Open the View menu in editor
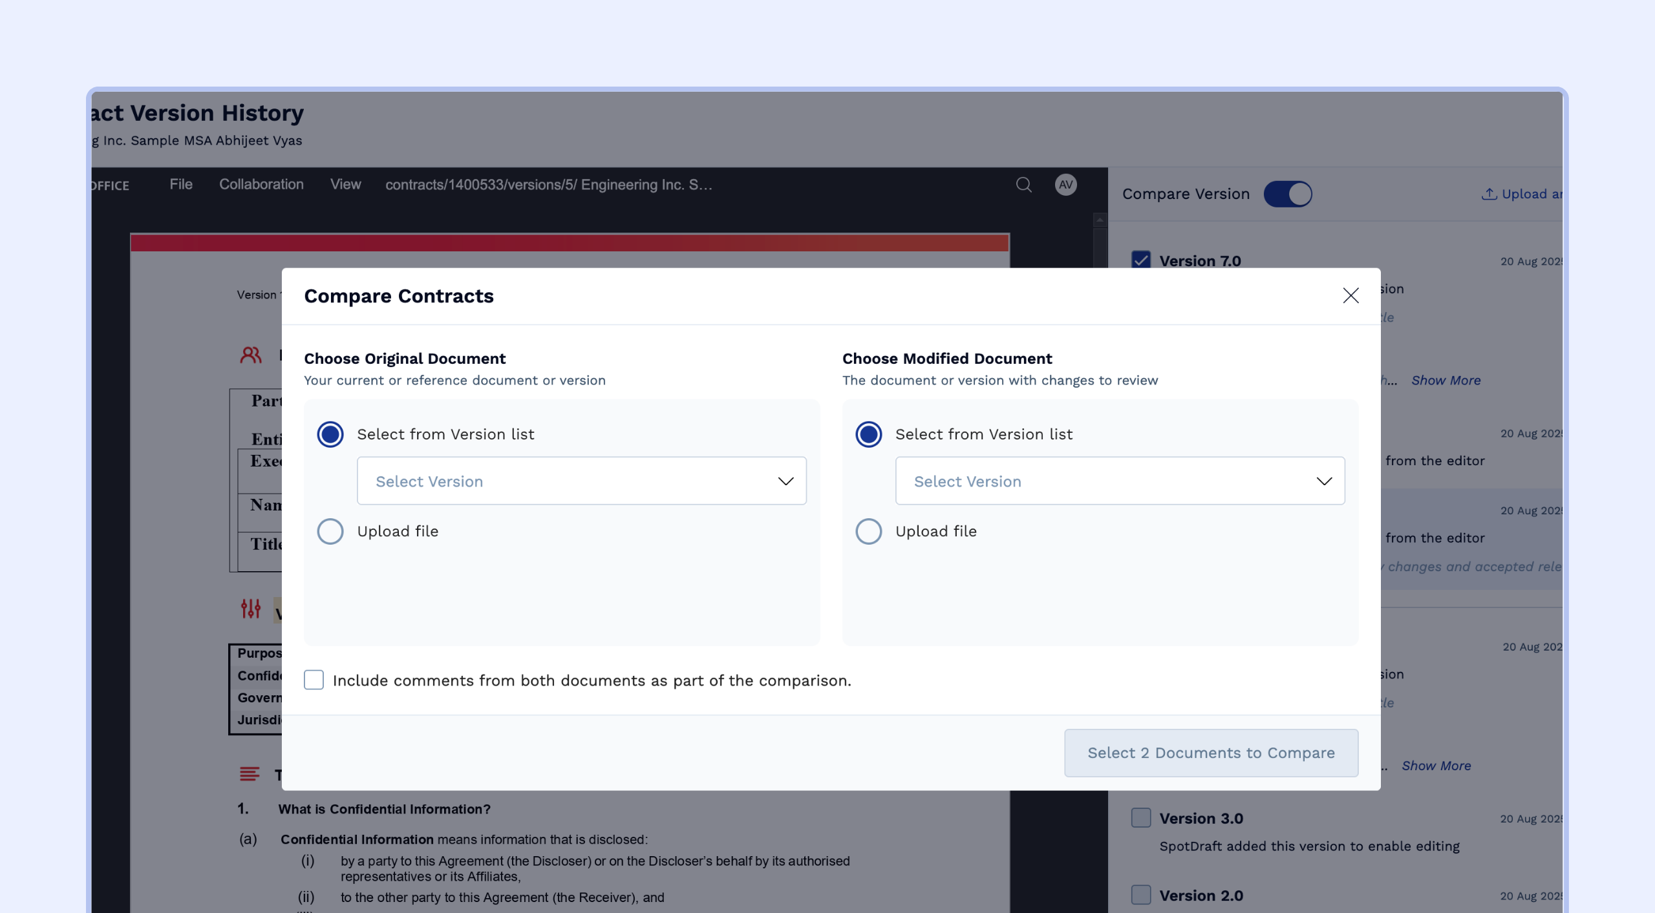This screenshot has height=913, width=1655. 345,185
